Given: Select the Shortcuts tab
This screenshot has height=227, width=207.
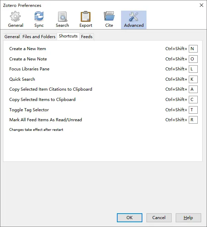Looking at the screenshot, I should [x=68, y=36].
